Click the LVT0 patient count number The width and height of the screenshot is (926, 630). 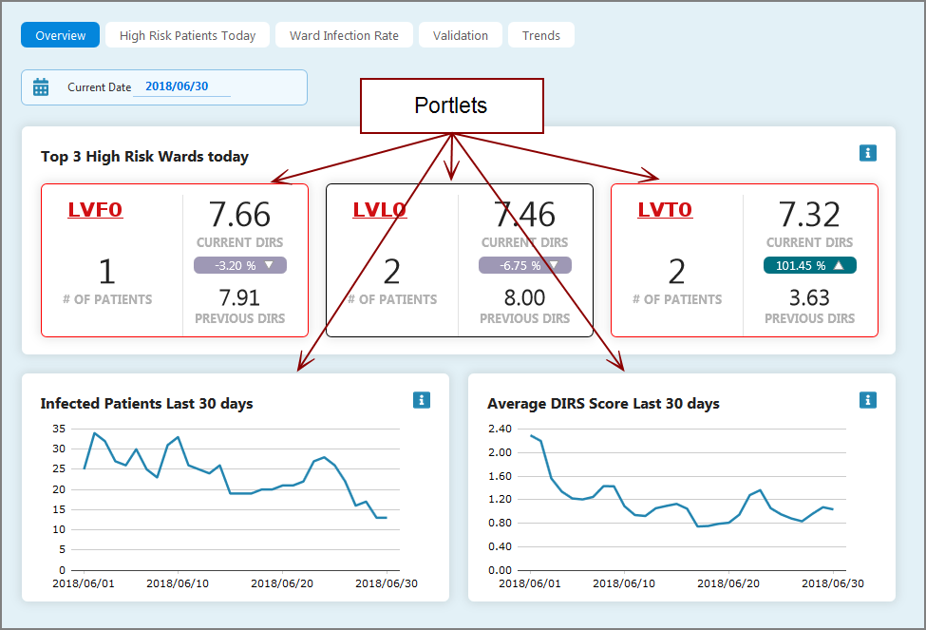pos(676,273)
